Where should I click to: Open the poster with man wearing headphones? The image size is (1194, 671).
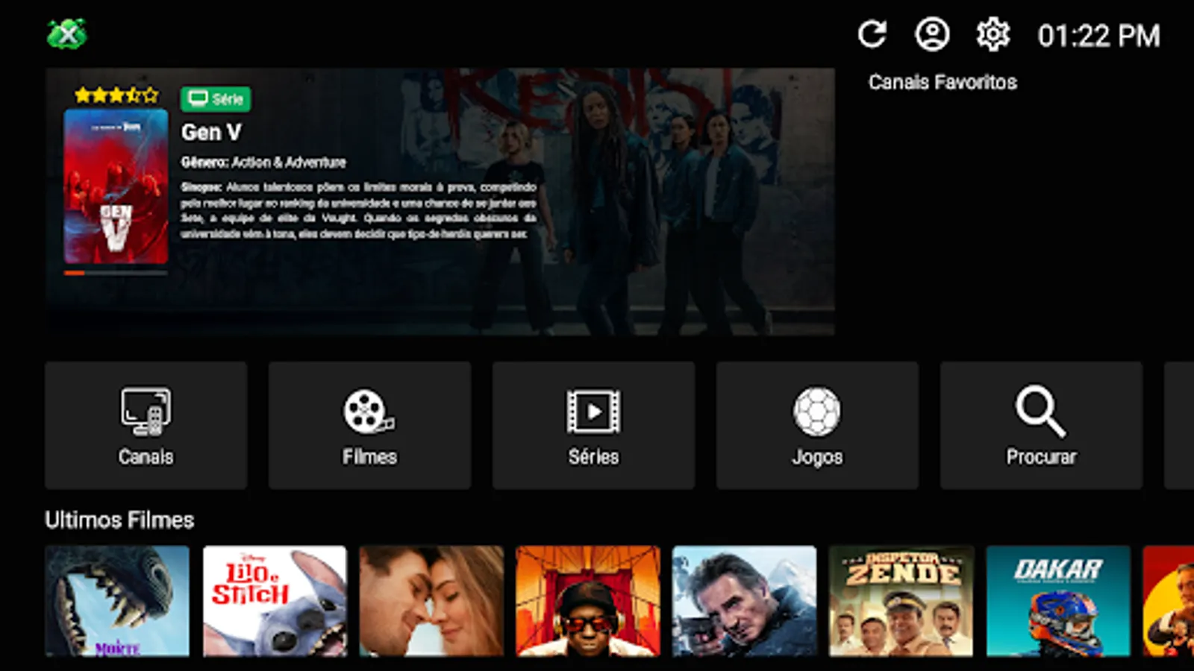pyautogui.click(x=588, y=601)
